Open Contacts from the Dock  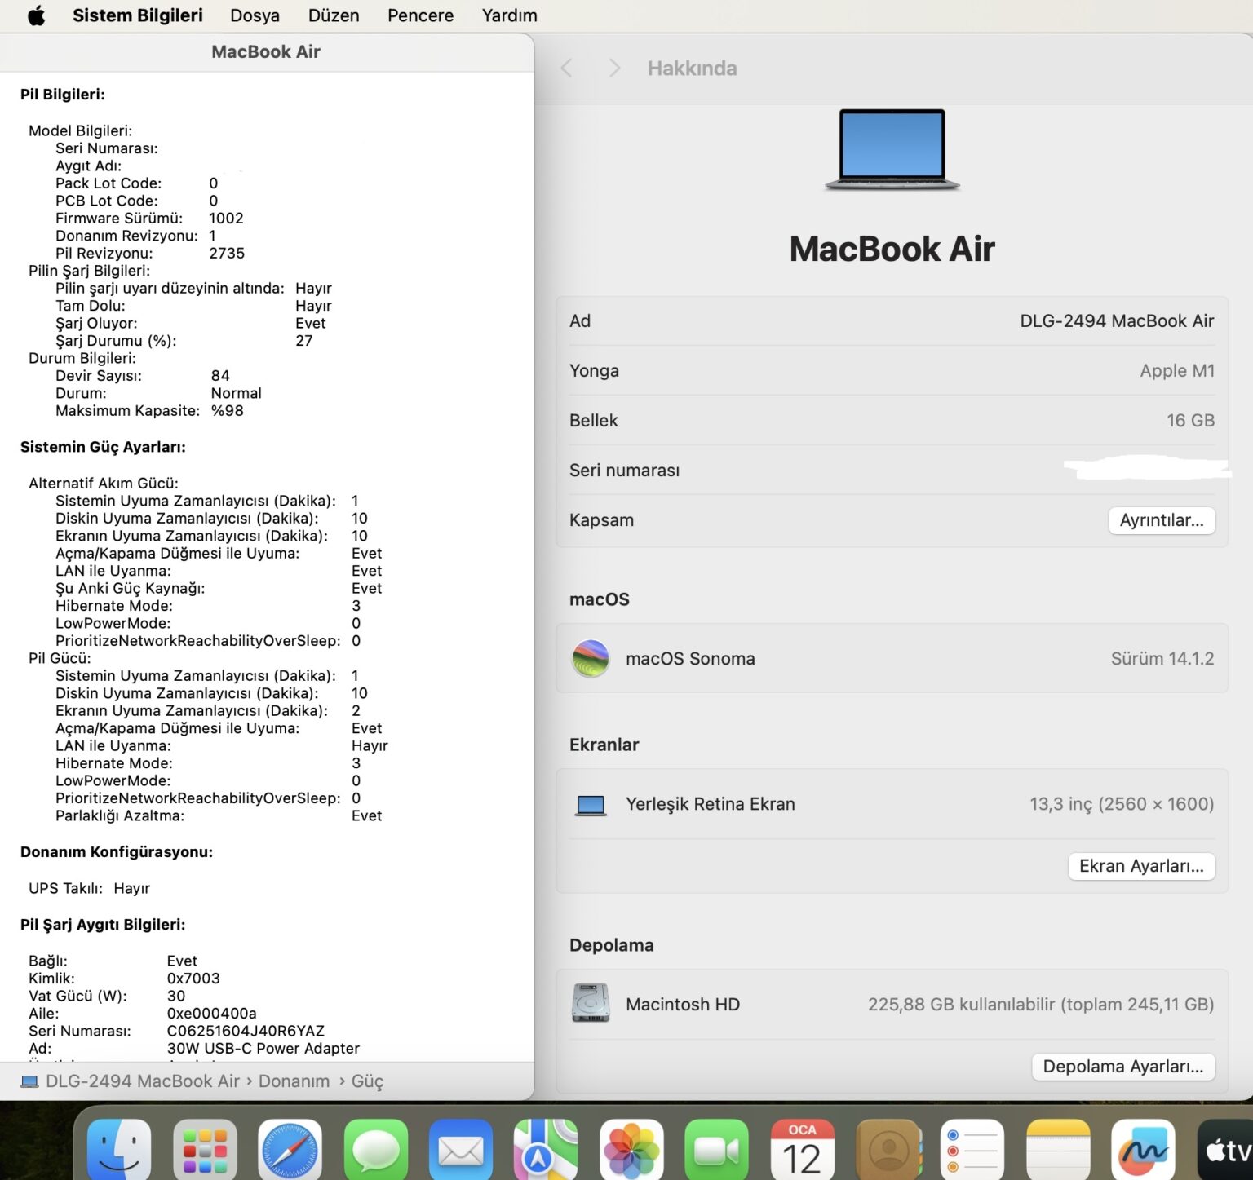(x=888, y=1150)
